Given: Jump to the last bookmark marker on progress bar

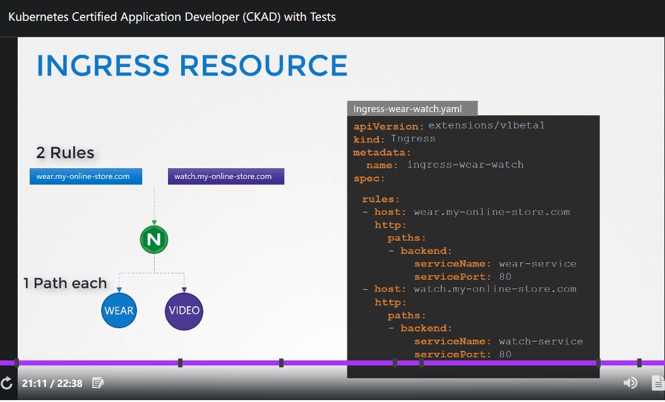Looking at the screenshot, I should [x=639, y=363].
